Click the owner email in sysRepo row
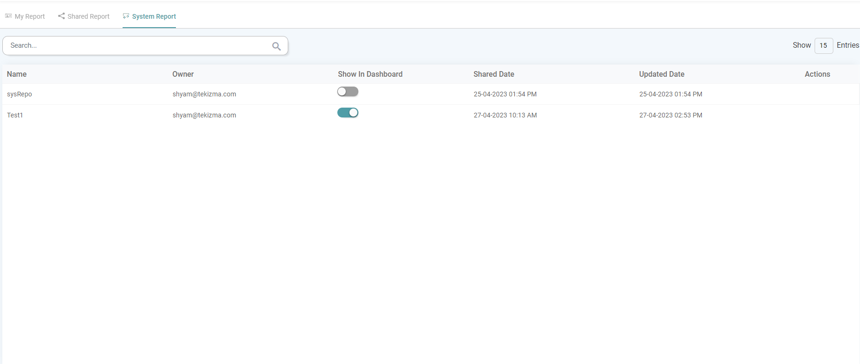 click(204, 94)
